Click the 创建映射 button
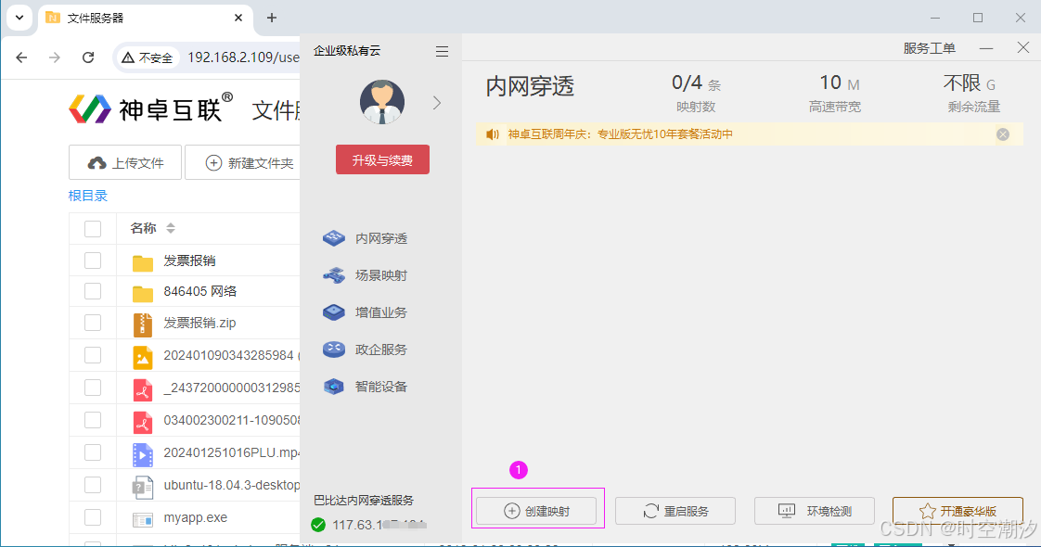1041x547 pixels. pyautogui.click(x=536, y=511)
